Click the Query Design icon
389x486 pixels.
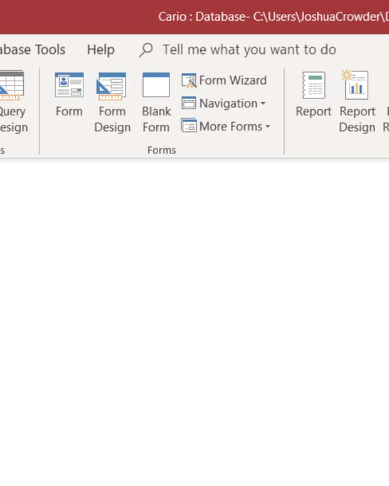click(x=11, y=85)
